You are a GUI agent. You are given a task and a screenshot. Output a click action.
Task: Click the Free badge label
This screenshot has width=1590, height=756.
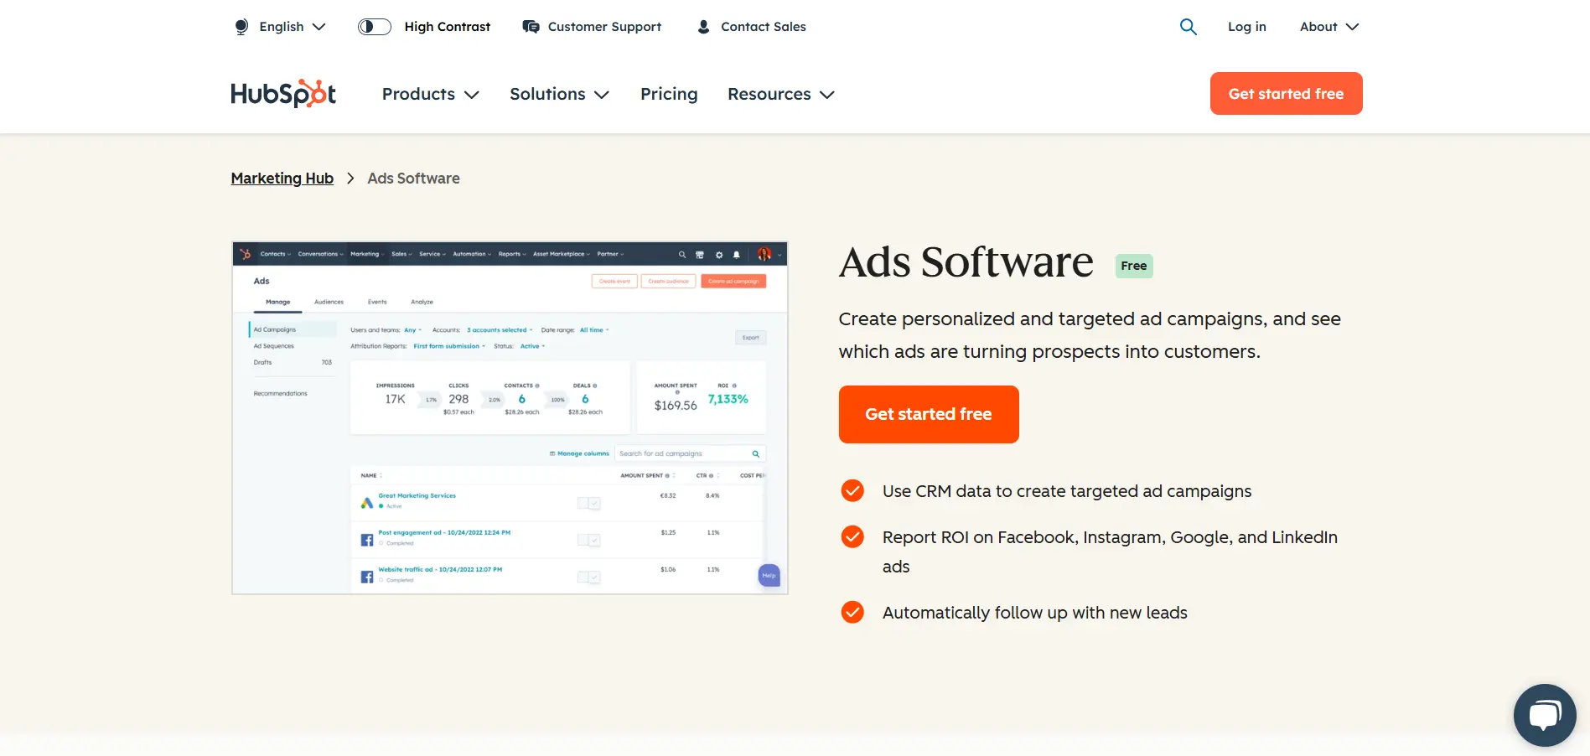[x=1134, y=266]
